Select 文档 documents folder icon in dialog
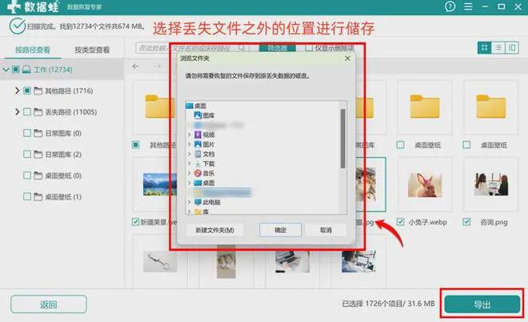Screen dimensions: 528x322 (x=198, y=154)
